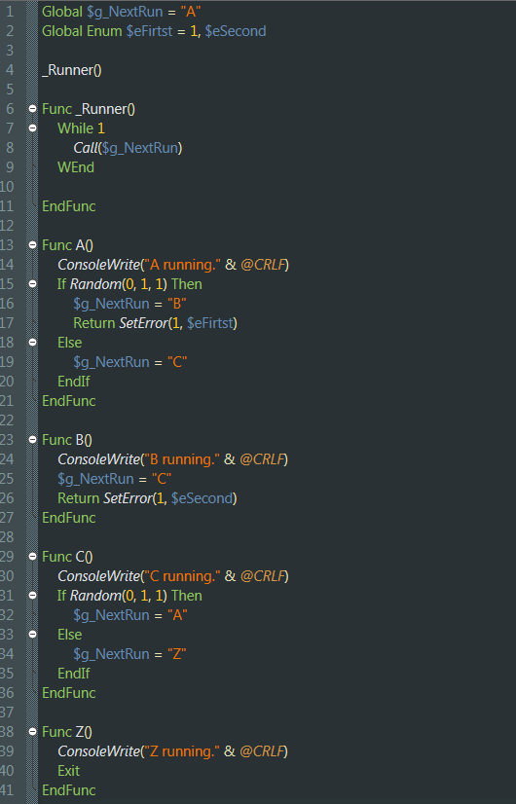Collapse the While 1 loop fold marker
516x804 pixels.
[32, 128]
